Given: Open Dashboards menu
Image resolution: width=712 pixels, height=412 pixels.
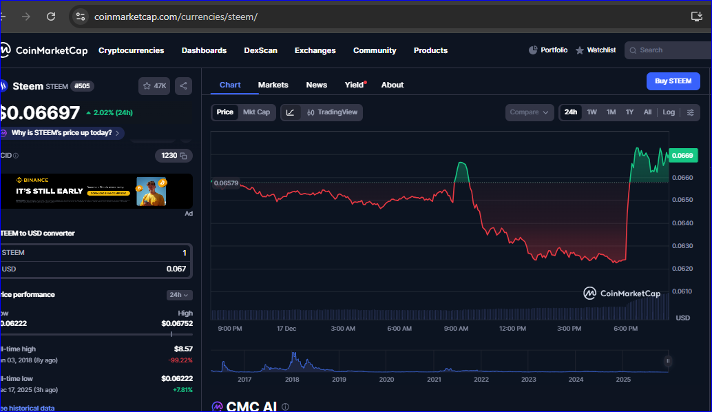Looking at the screenshot, I should [204, 50].
